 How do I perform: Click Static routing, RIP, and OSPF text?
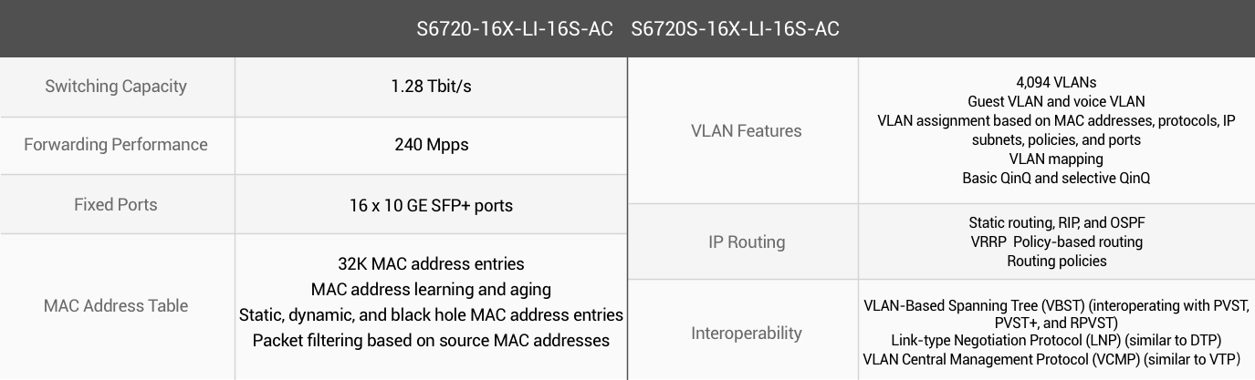[x=1057, y=223]
